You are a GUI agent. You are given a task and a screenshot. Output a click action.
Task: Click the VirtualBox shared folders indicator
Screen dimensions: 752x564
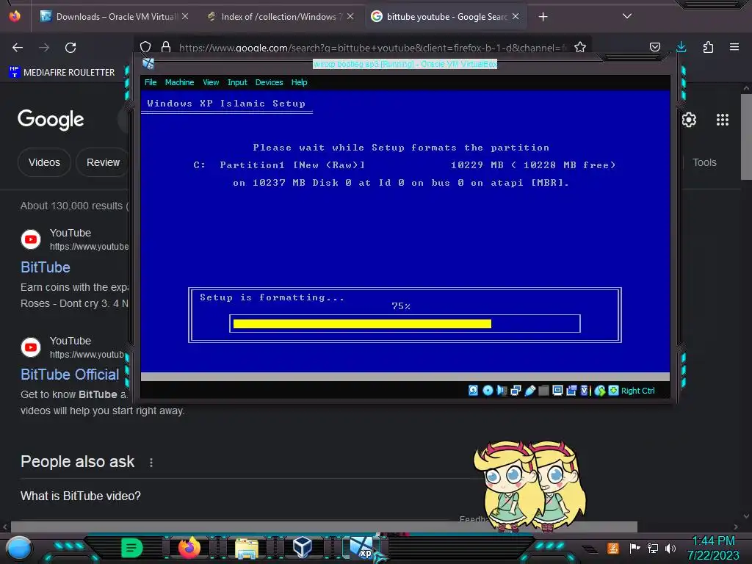543,391
